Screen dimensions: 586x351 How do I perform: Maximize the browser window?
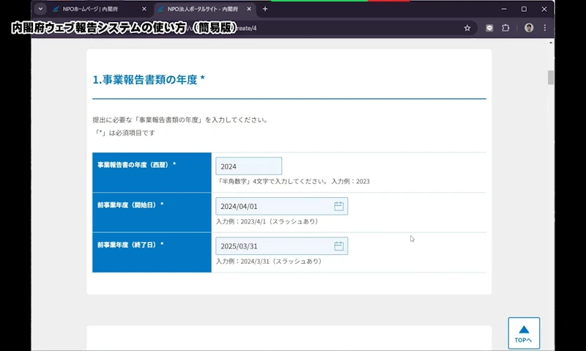pyautogui.click(x=524, y=9)
